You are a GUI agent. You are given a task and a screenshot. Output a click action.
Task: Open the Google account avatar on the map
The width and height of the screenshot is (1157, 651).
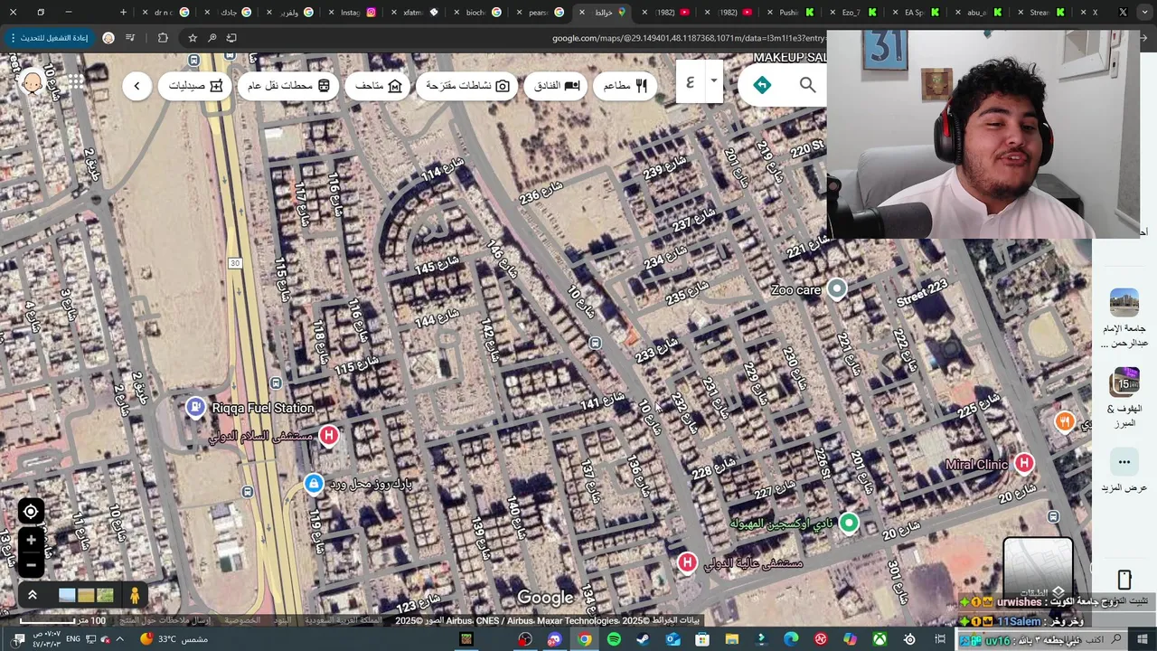point(33,82)
